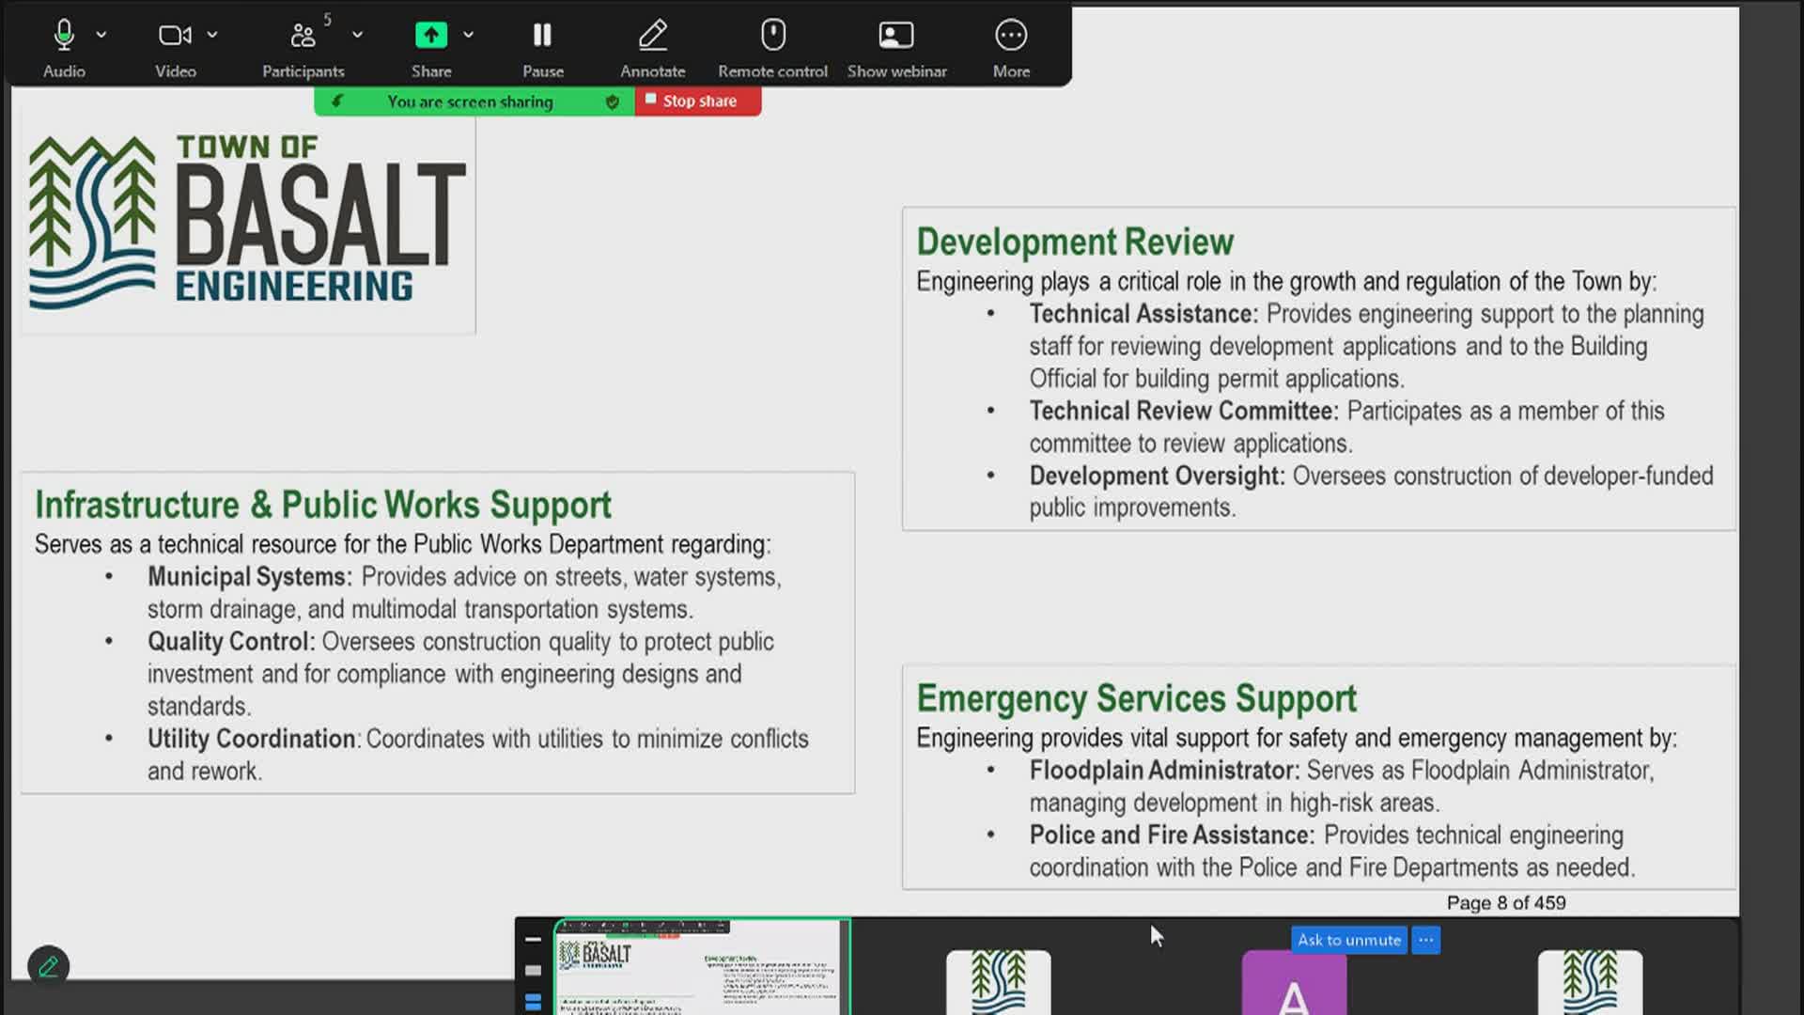Viewport: 1804px width, 1015px height.
Task: Switch to the multi-row video strip view
Action: (533, 1002)
